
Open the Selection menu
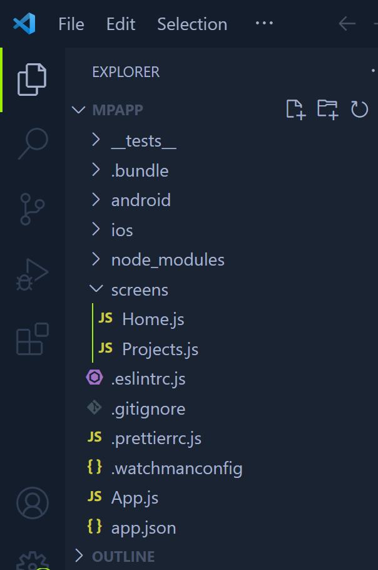(x=192, y=24)
